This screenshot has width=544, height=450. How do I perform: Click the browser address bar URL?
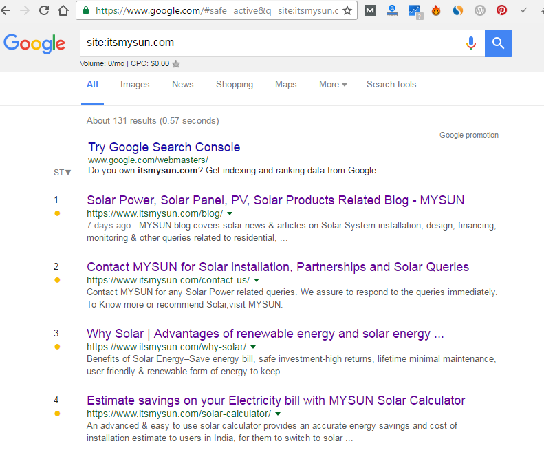tap(217, 11)
